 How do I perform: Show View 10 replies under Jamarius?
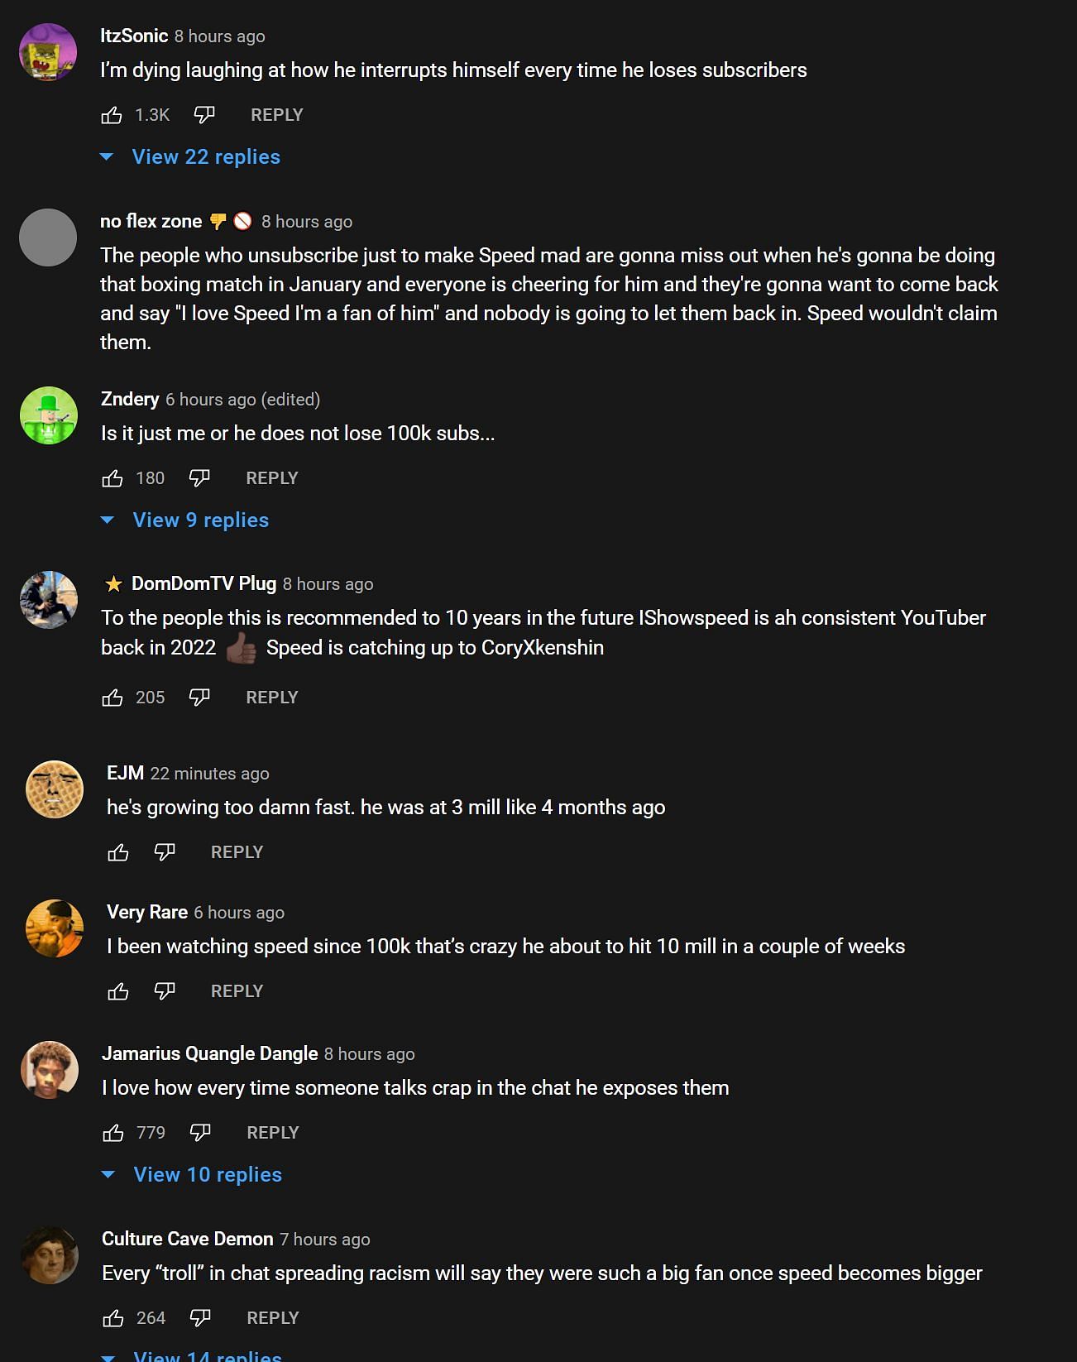tap(207, 1175)
